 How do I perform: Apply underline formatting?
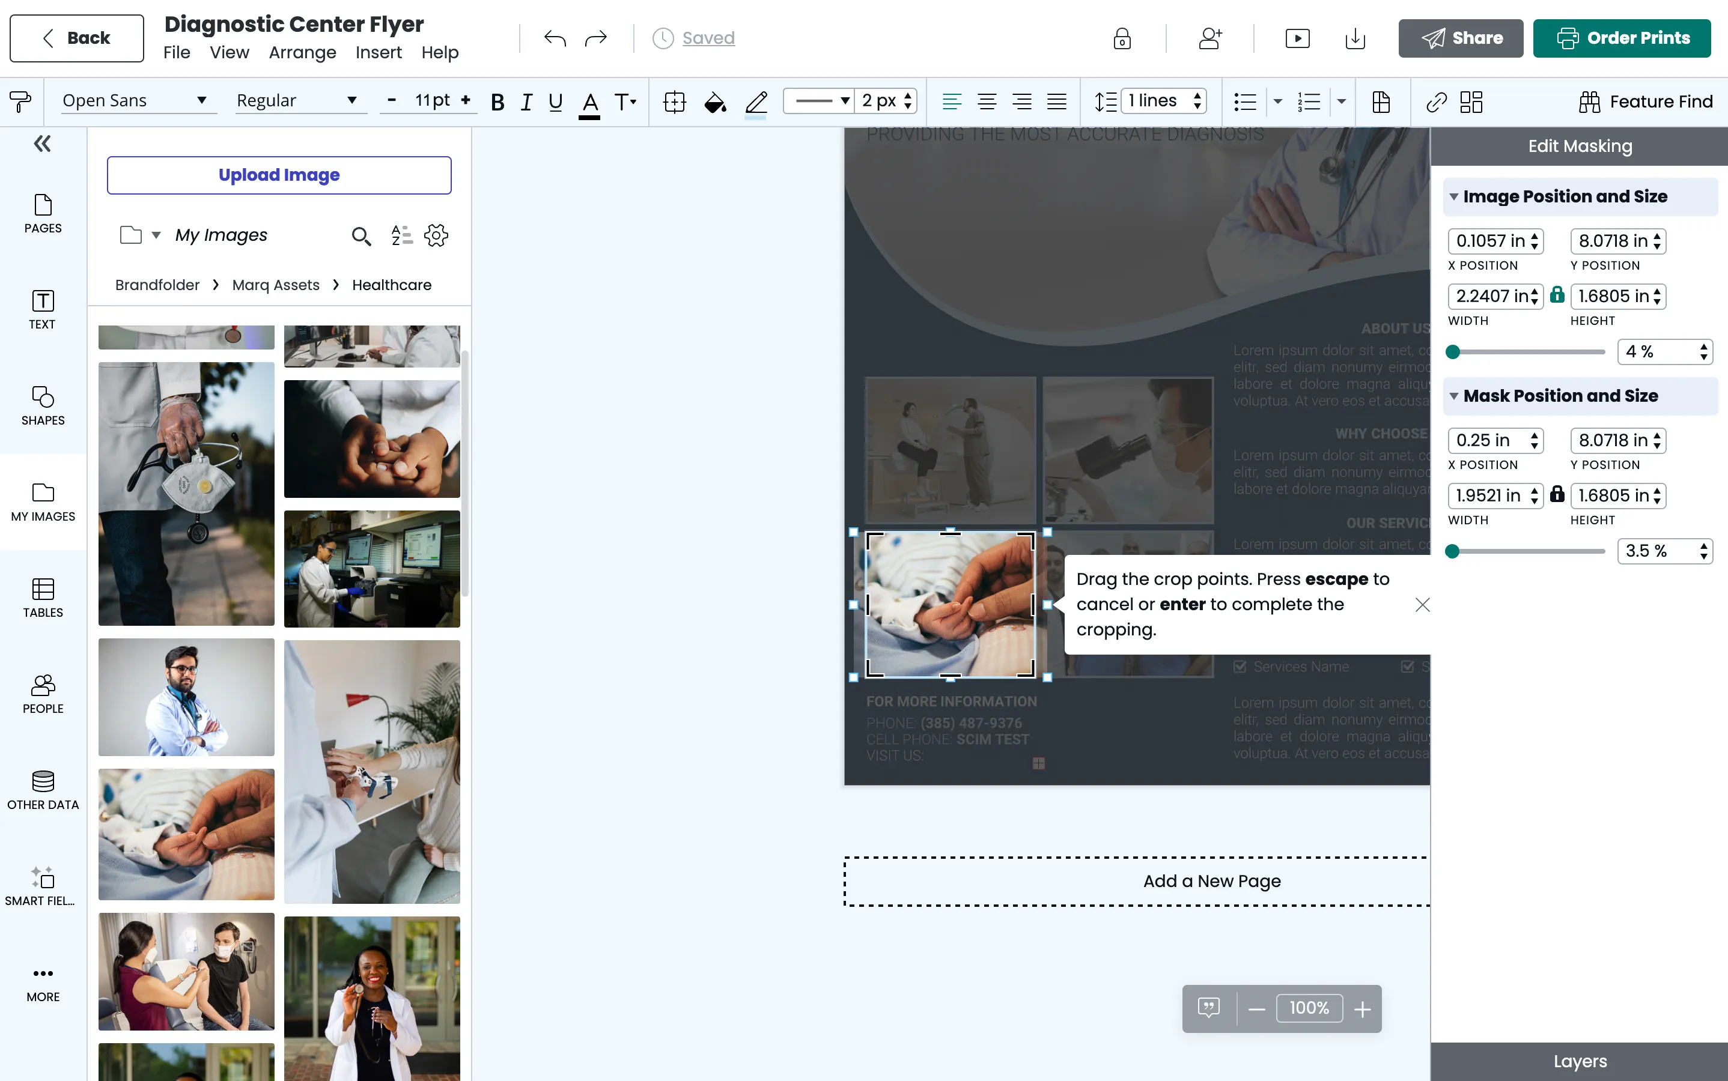click(555, 101)
